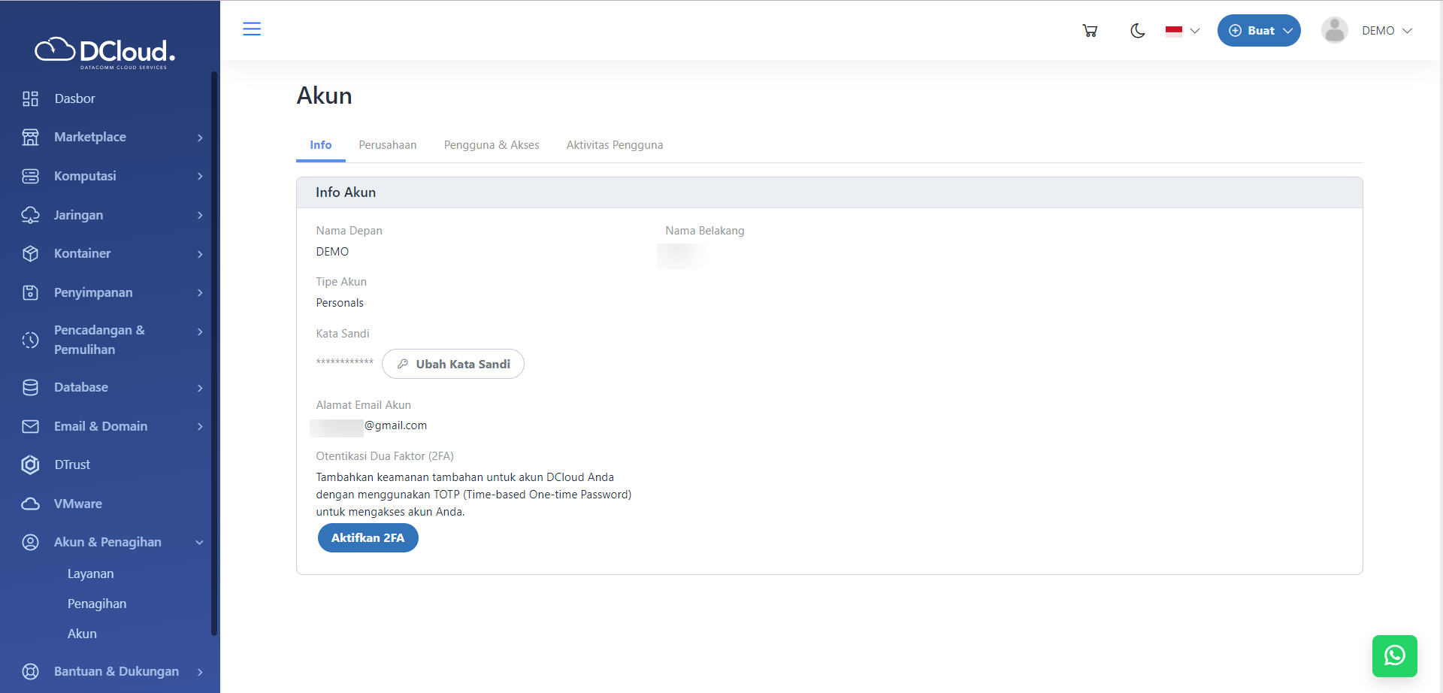Click the VMware cloud icon
The height and width of the screenshot is (693, 1443).
[x=30, y=504]
